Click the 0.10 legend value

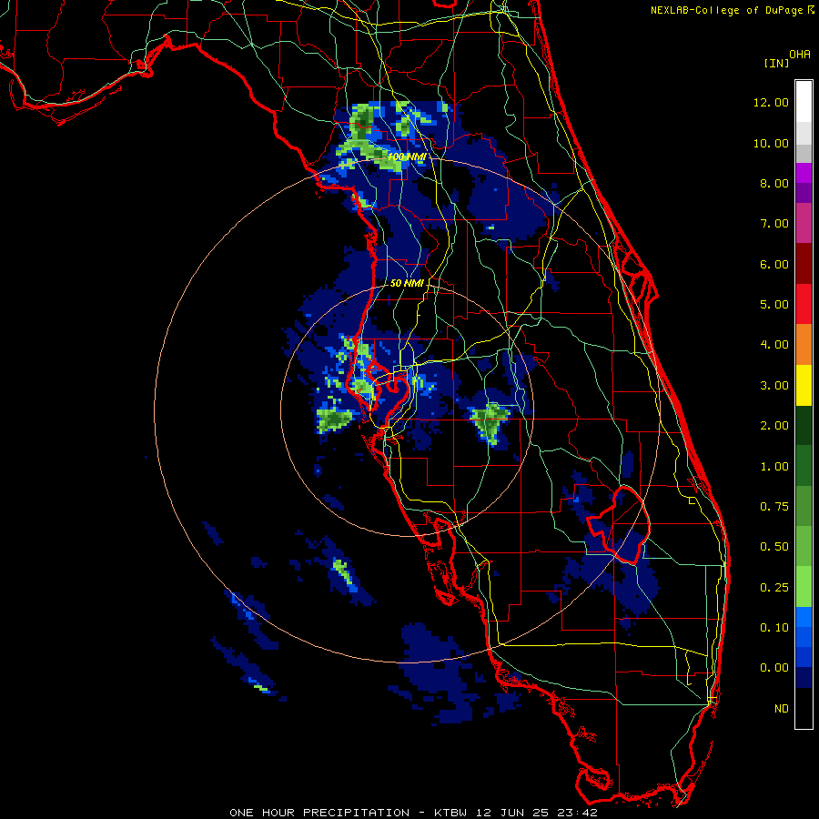[774, 628]
